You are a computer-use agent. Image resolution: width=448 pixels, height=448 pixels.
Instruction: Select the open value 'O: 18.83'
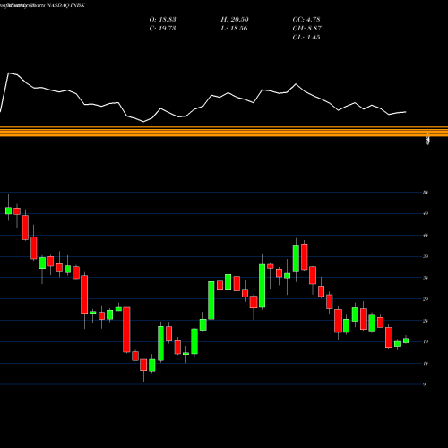(x=162, y=20)
